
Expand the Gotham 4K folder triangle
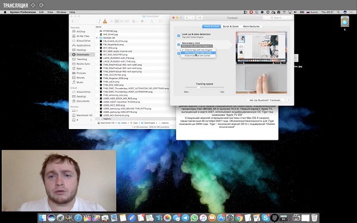pyautogui.click(x=97, y=38)
